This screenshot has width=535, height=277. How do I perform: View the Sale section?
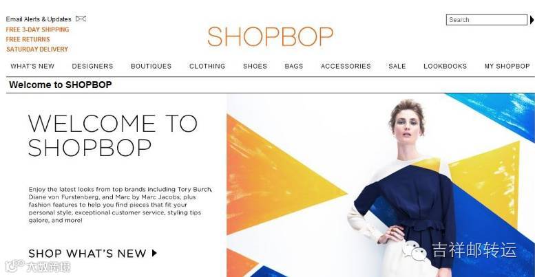click(x=397, y=66)
